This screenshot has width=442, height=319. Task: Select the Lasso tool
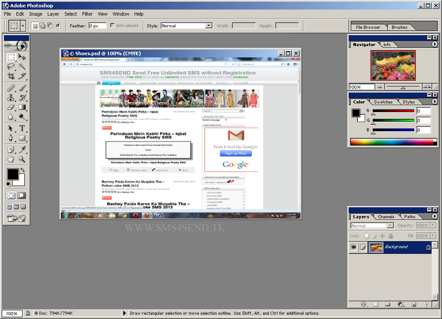11,66
